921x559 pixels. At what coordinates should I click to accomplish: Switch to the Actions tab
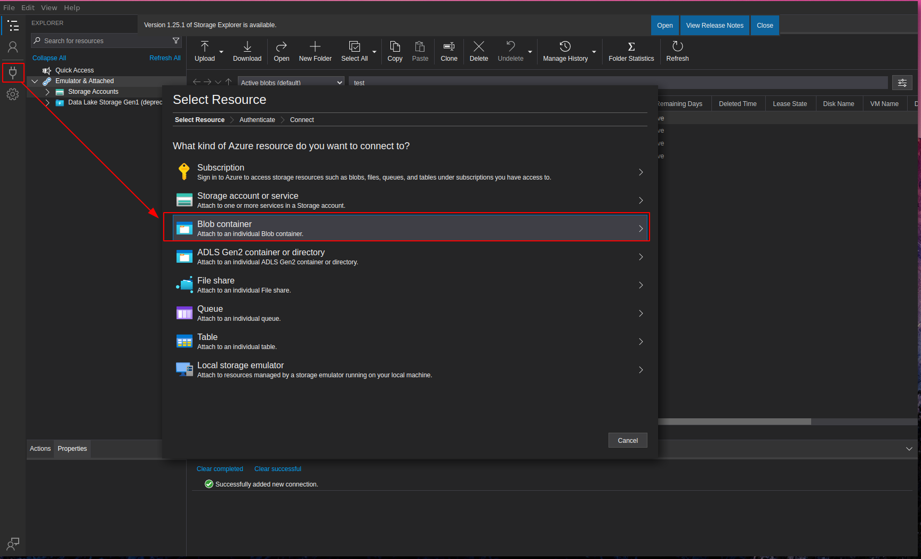pyautogui.click(x=40, y=449)
